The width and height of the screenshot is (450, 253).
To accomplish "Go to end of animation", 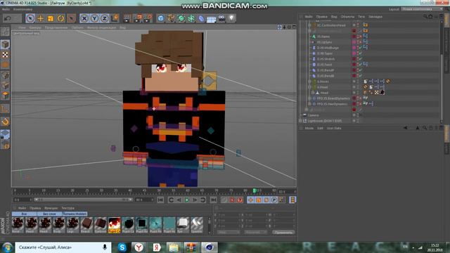I will tap(214, 200).
